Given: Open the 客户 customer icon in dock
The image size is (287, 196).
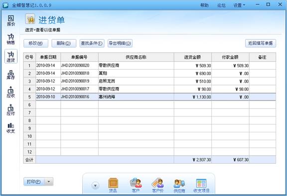Looking at the screenshot, I should coord(136,185).
